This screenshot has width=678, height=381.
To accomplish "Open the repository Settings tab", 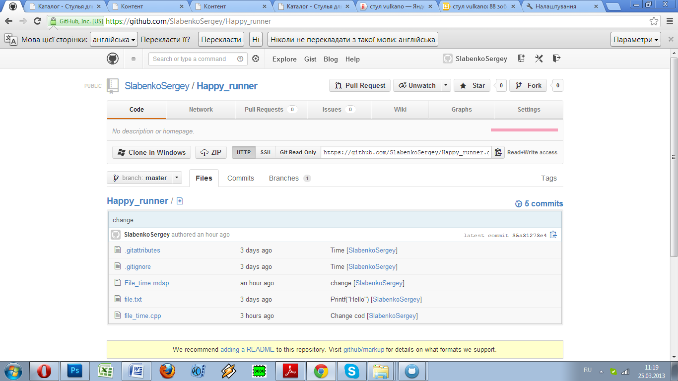I will pos(529,110).
